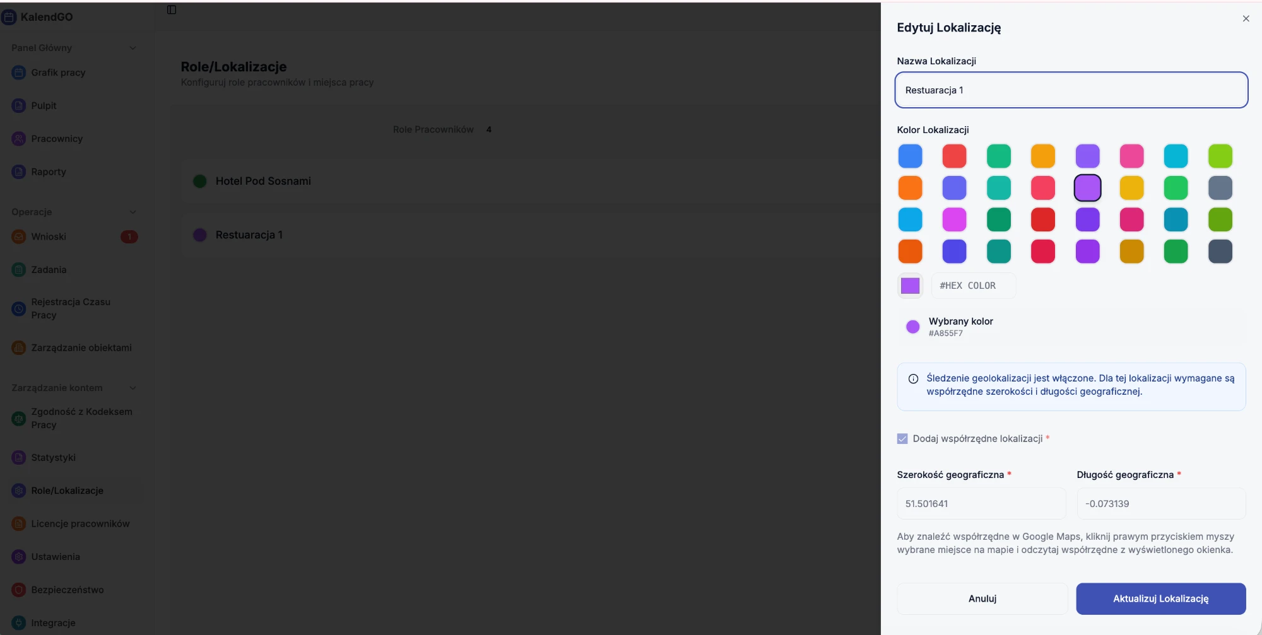
Task: Click the Wnioski inbox icon
Action: click(x=19, y=236)
